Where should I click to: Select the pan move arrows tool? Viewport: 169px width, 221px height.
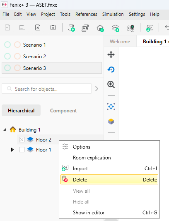click(x=111, y=55)
